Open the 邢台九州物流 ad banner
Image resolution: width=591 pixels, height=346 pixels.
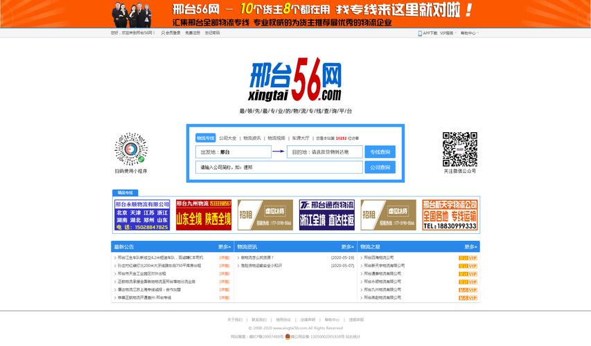(x=204, y=215)
